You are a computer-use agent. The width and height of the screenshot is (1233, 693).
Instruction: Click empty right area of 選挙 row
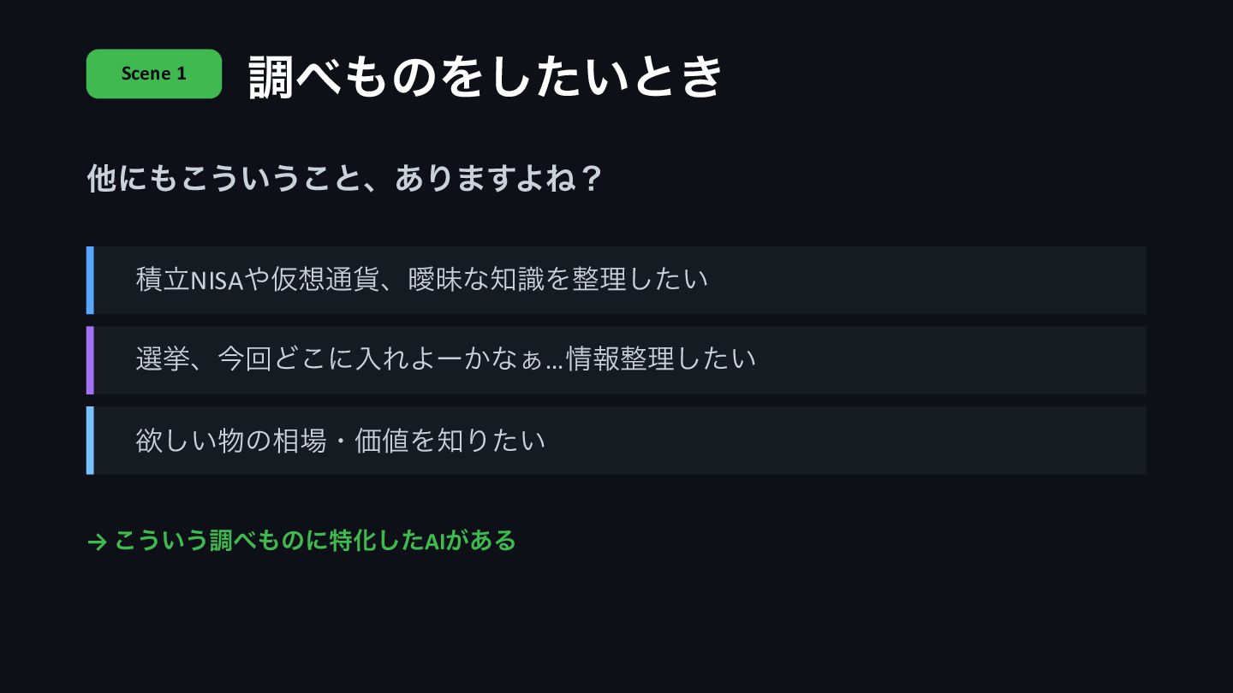pos(950,359)
